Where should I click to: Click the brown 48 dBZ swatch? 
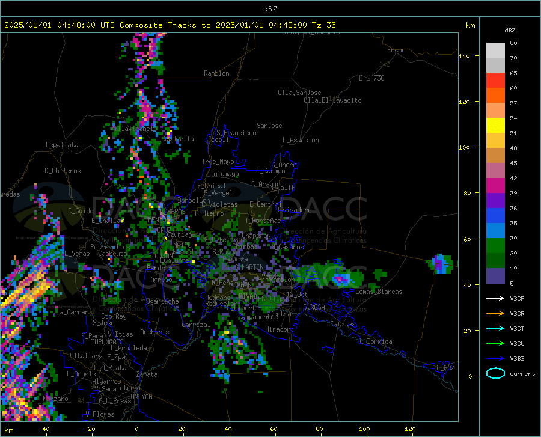coord(495,156)
